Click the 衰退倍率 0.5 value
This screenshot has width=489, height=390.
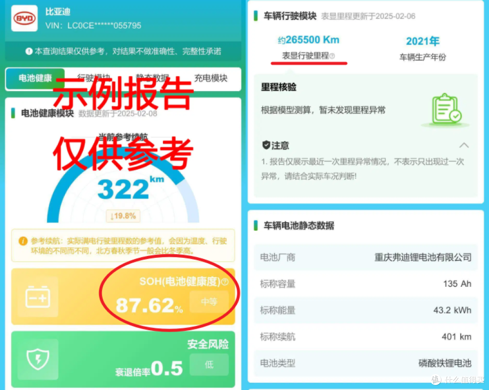[x=149, y=369]
